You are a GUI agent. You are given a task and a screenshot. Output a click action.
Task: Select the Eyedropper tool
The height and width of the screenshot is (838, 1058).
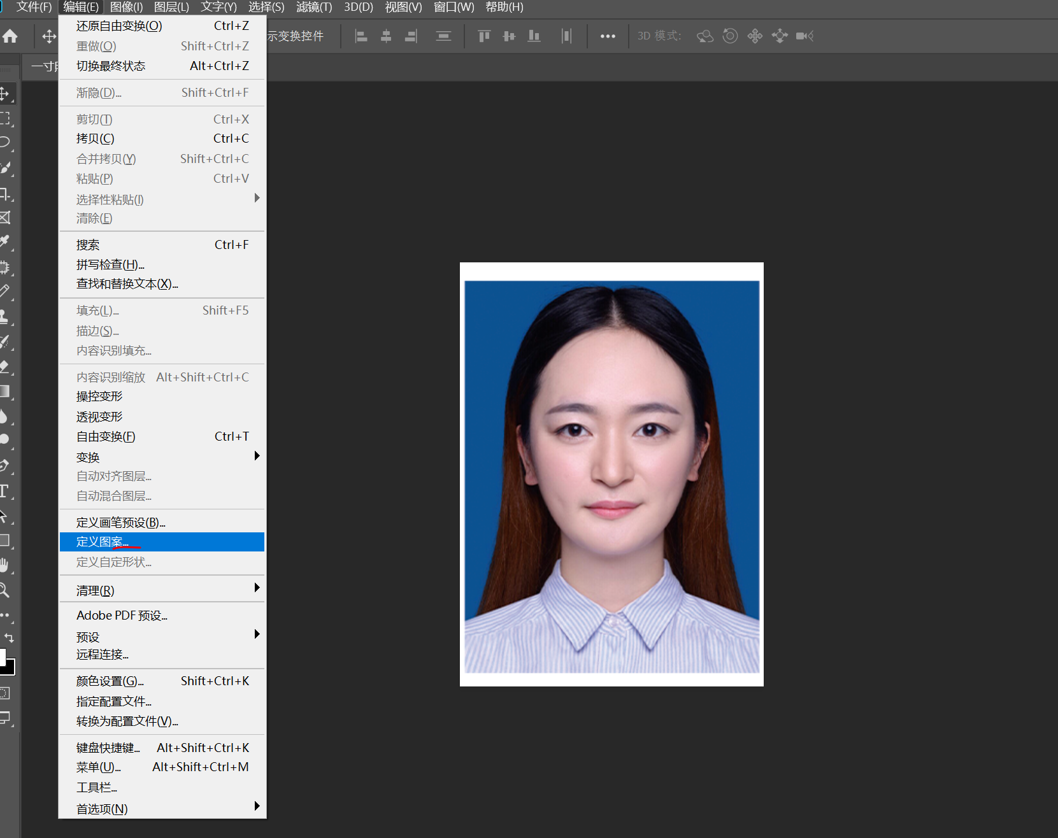pyautogui.click(x=5, y=242)
